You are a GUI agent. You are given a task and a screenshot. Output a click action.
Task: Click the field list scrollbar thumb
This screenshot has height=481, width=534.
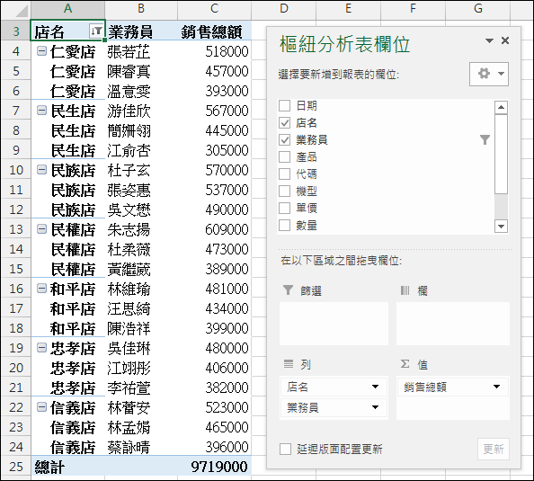pyautogui.click(x=501, y=155)
